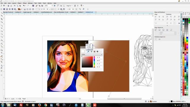Image resolution: width=190 pixels, height=107 pixels.
Task: Click the Chrome icon in the taskbar
Action: [45, 105]
